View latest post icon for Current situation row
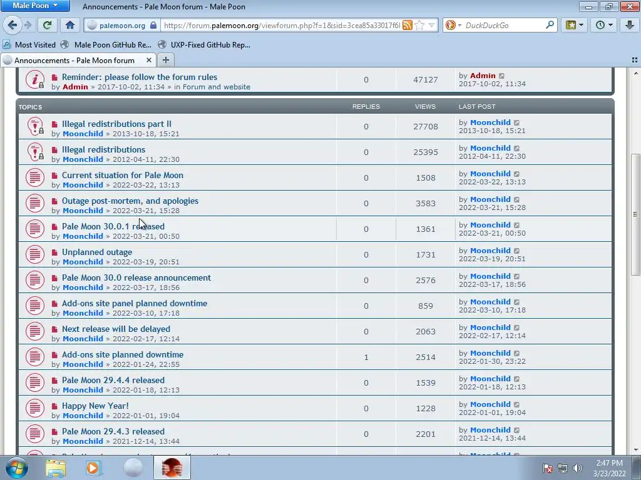This screenshot has height=480, width=641. coord(516,174)
